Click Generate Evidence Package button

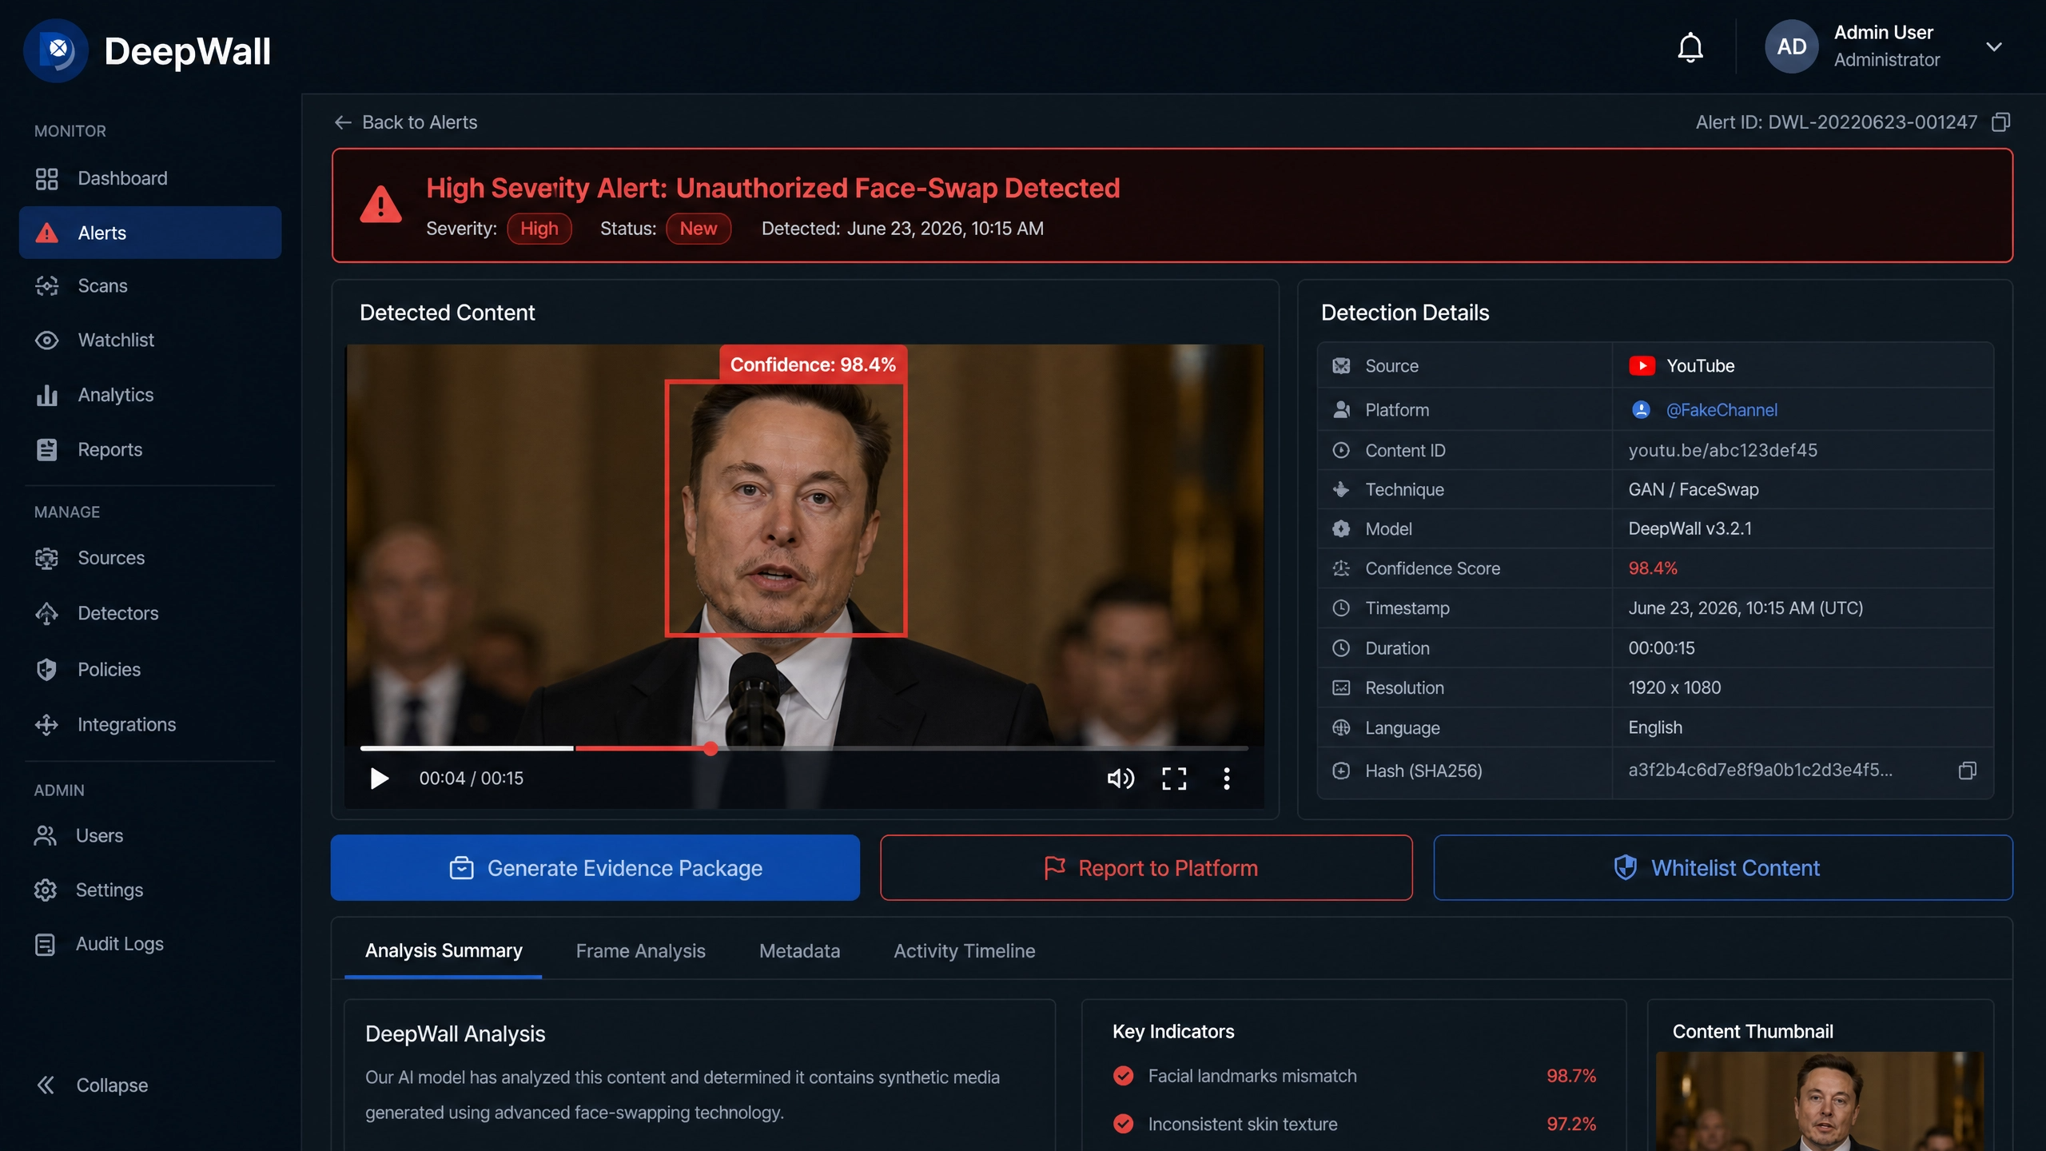(x=595, y=867)
